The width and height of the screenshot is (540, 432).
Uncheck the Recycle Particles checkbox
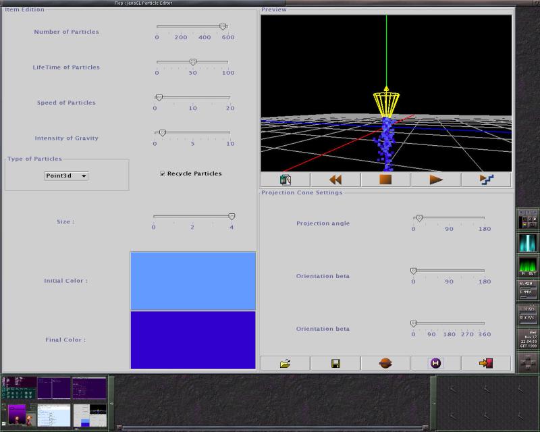click(x=163, y=173)
